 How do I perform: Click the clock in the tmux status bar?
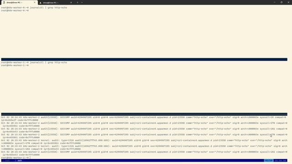click(281, 160)
